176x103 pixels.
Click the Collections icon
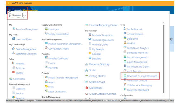click(11, 79)
